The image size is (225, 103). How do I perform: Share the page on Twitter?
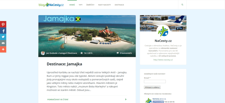coord(3,37)
